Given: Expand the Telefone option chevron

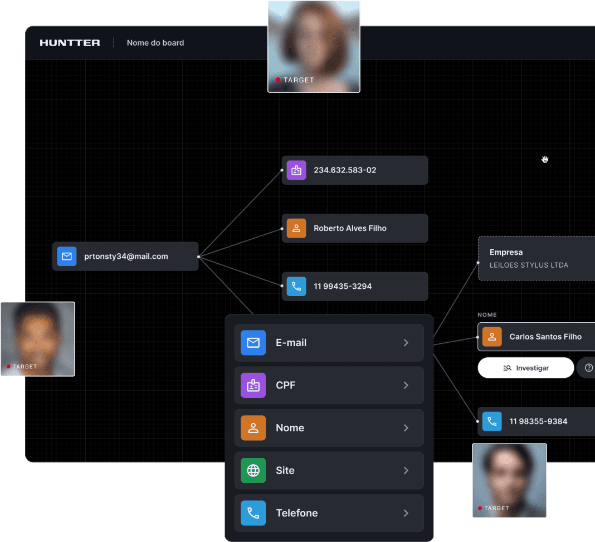Looking at the screenshot, I should 406,513.
